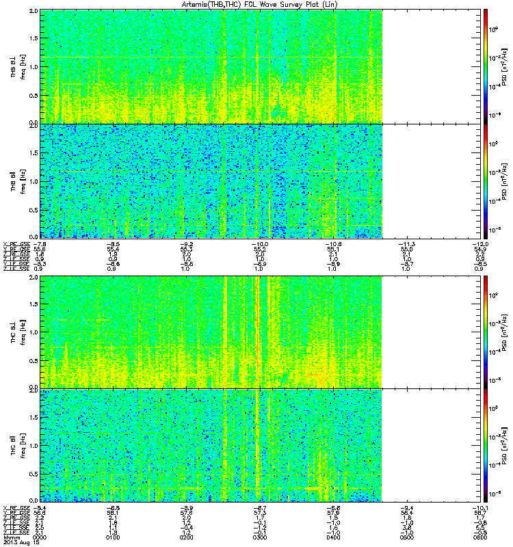The height and width of the screenshot is (547, 513).
Task: Click the second panel PSD color bar
Action: tap(485, 181)
